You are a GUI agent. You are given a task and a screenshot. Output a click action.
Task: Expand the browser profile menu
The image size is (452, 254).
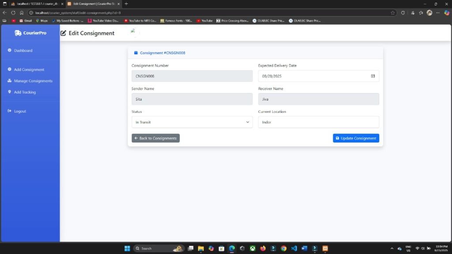click(429, 13)
